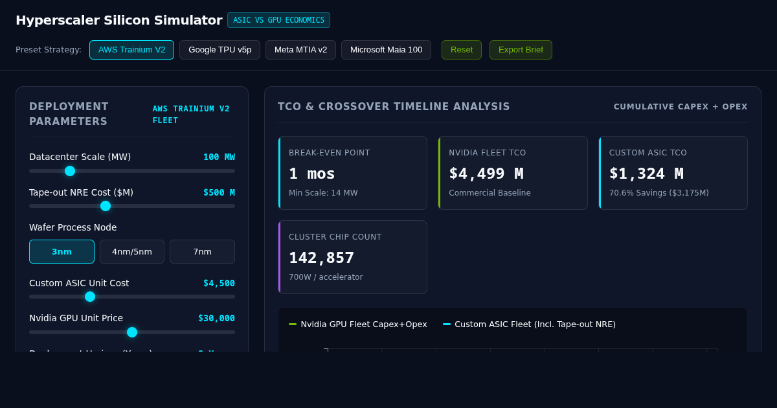This screenshot has height=408, width=777.
Task: Click the $4,500 ASIC unit cost value
Action: tap(219, 283)
